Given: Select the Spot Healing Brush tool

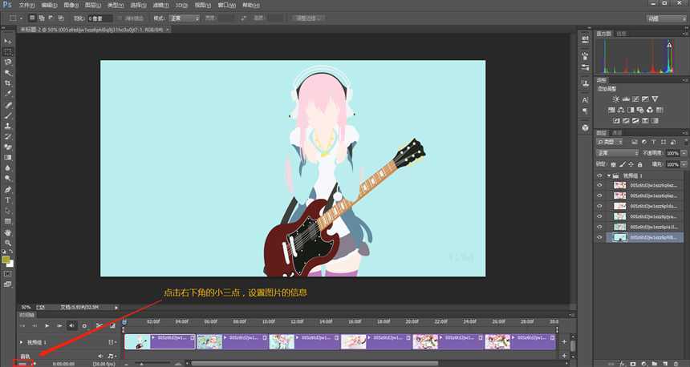Looking at the screenshot, I should pyautogui.click(x=8, y=106).
